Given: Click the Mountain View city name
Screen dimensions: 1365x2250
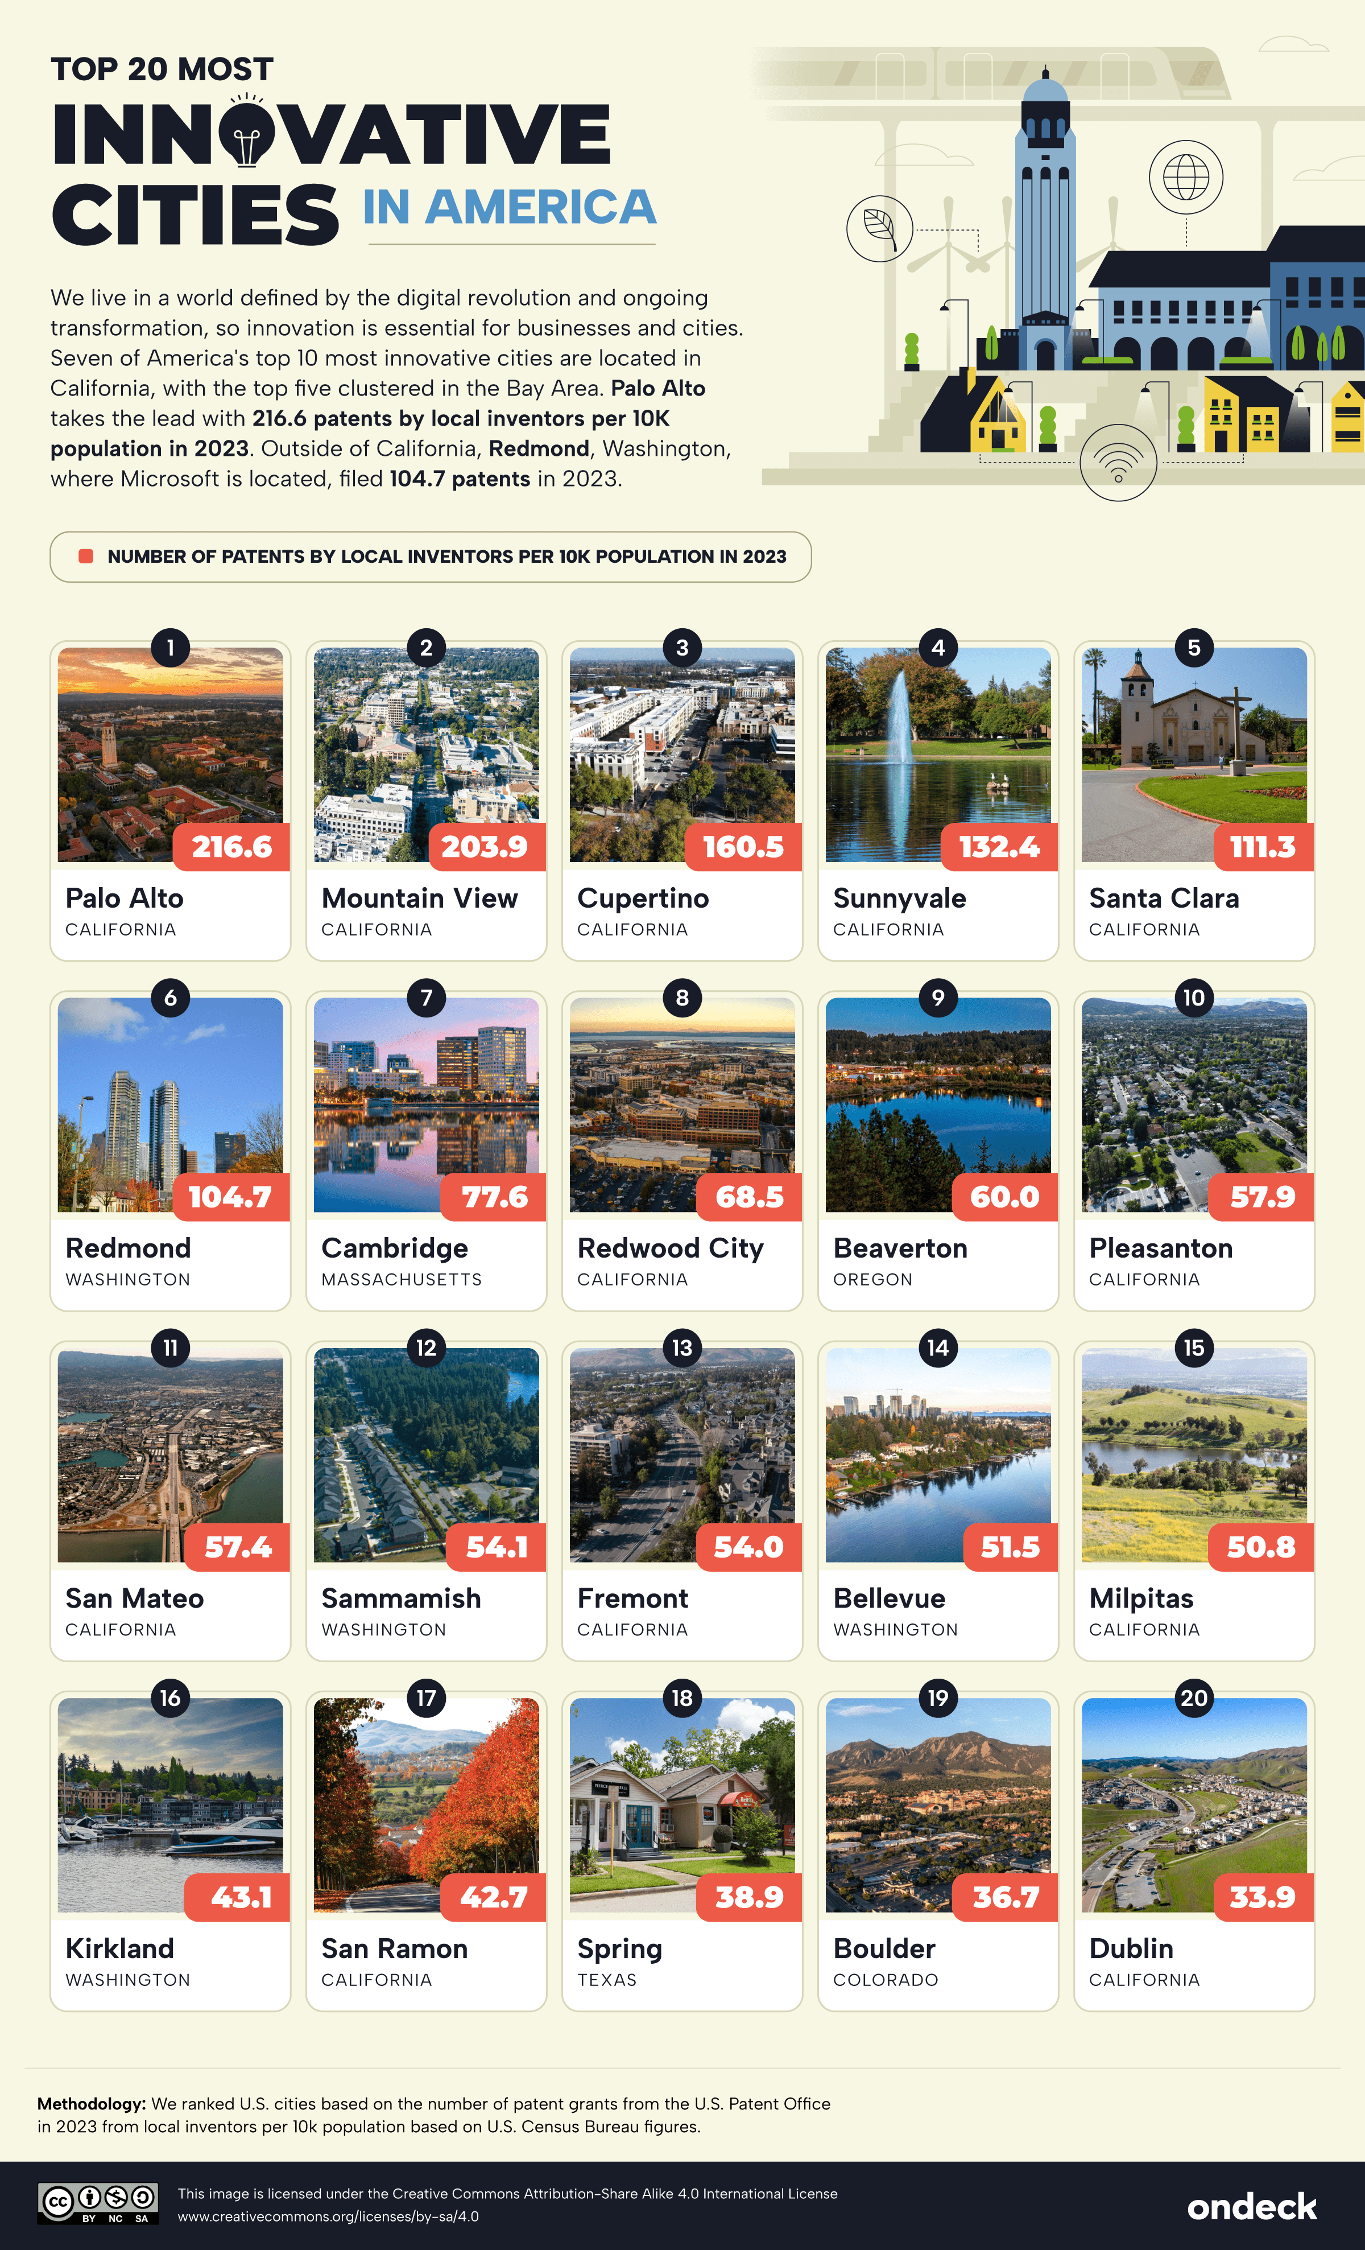Looking at the screenshot, I should 420,897.
